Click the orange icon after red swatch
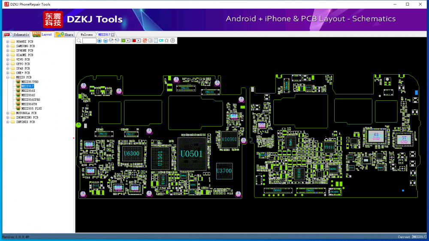Image resolution: width=429 pixels, height=241 pixels. [x=145, y=41]
